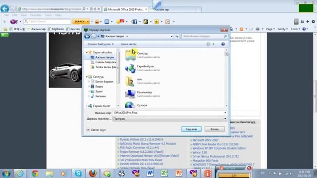This screenshot has height=178, width=317.
Task: Click the dialog search box for Ажлын тавцан
Action: pos(205,36)
